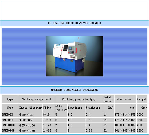This screenshot has height=135, width=149.
Task: Select the 201×188×186 outer size cell
Action: [125, 130]
